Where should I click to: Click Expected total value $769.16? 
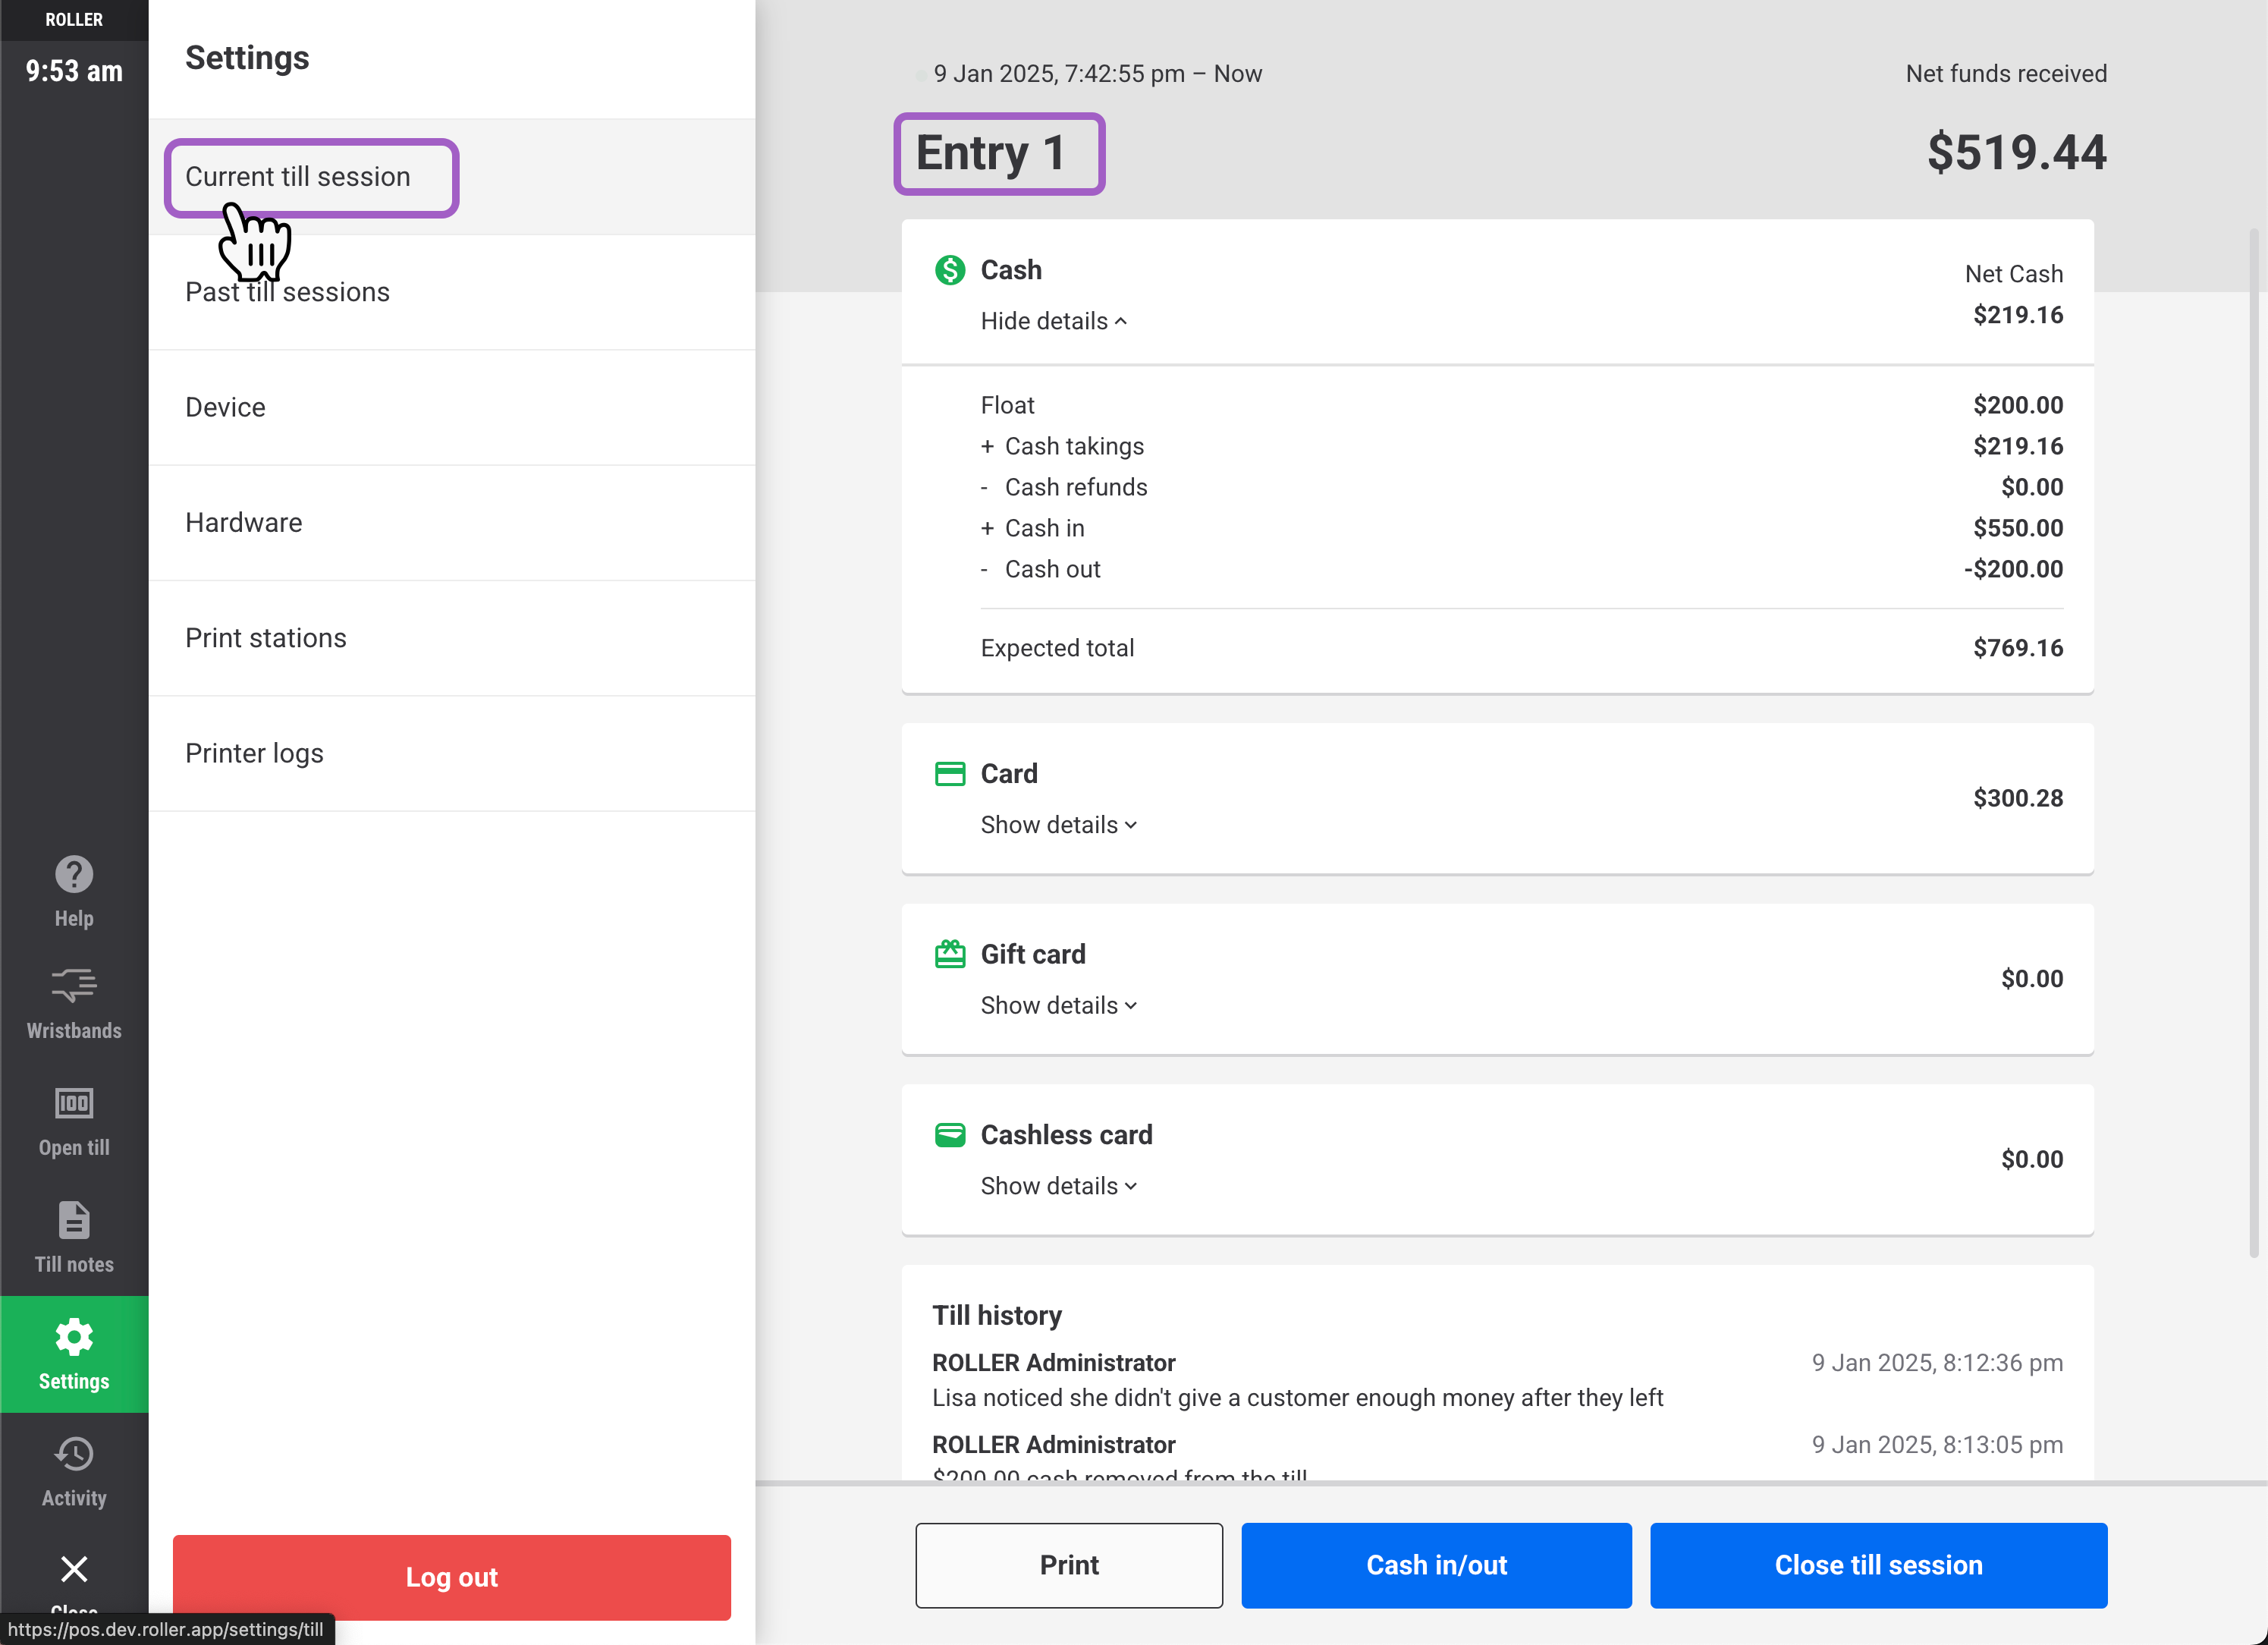coord(2018,647)
